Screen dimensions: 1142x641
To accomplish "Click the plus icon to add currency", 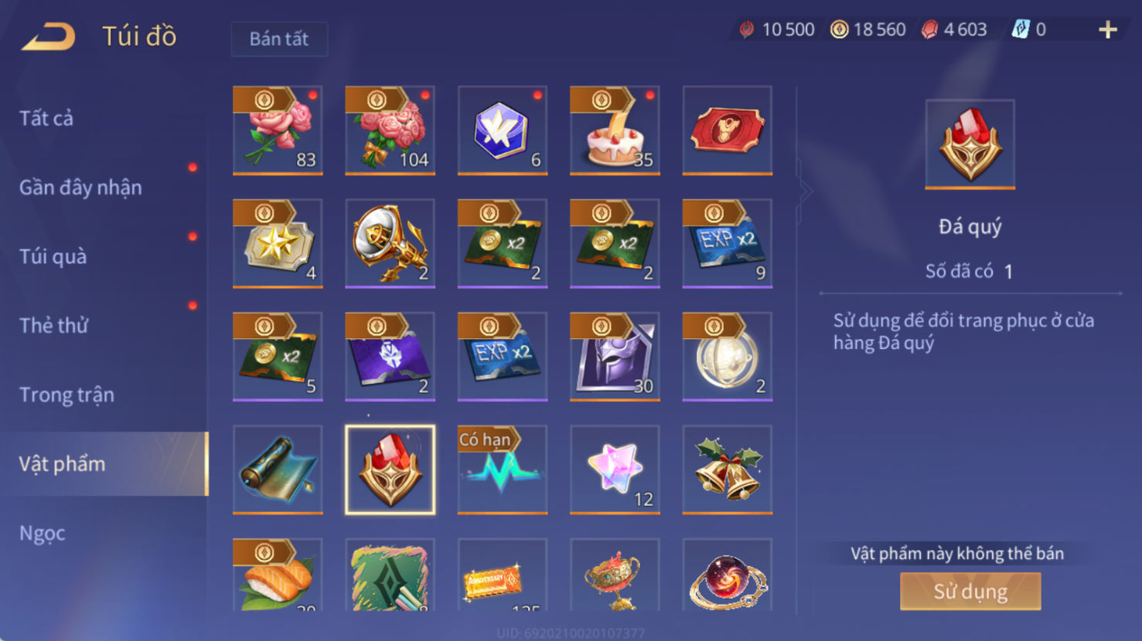I will 1107,30.
